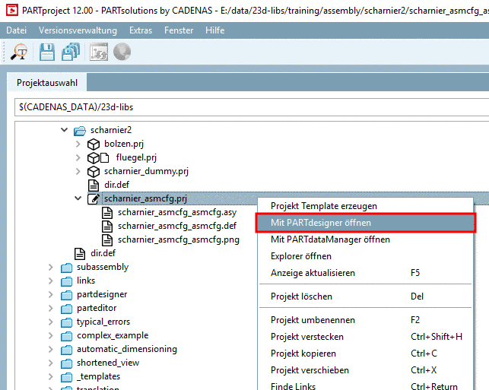Click the links folder icon
Screen dimensions: 489x390
click(66, 281)
